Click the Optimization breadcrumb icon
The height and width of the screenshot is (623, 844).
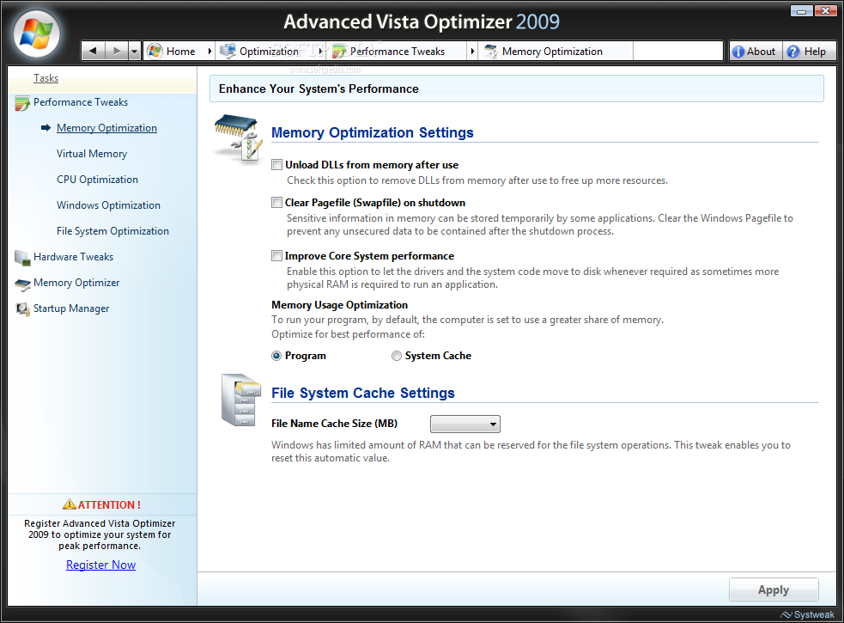(228, 52)
